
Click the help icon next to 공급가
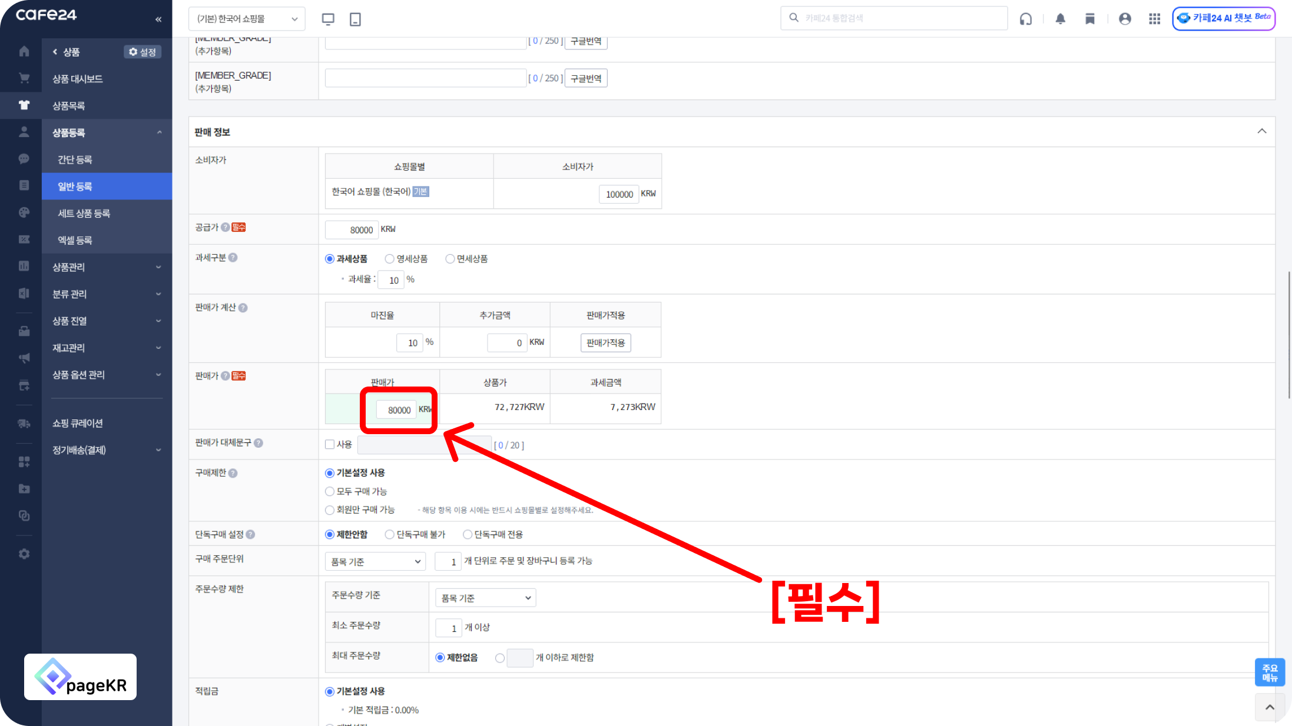click(x=226, y=228)
